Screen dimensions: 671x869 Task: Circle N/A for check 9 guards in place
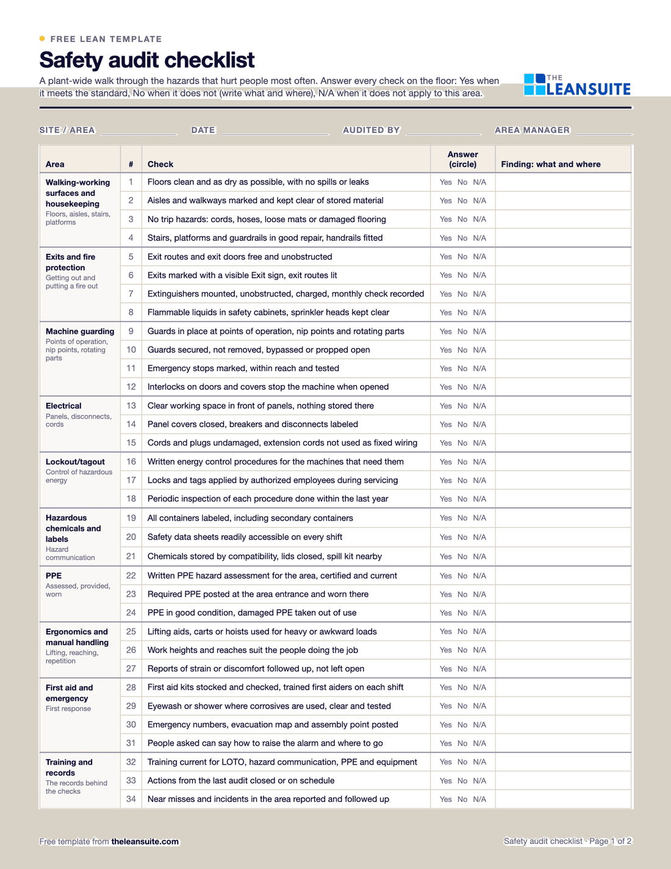(x=479, y=331)
